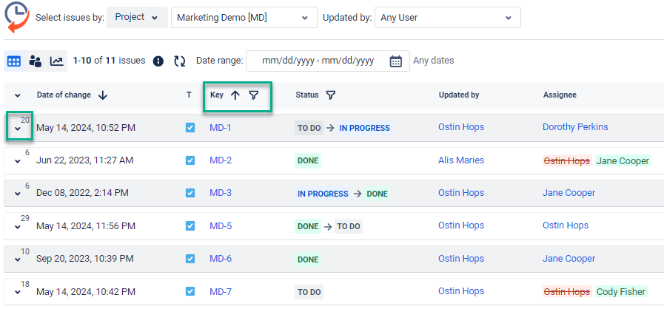Toggle the checkbox for MD-3 row
Viewport: 664px width, 309px height.
190,193
